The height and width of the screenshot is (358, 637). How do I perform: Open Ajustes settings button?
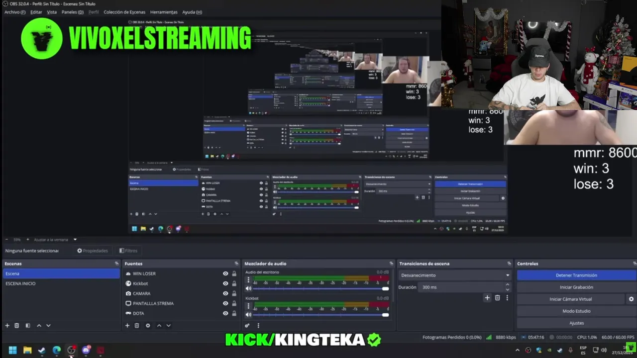pyautogui.click(x=576, y=323)
